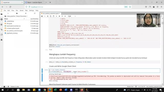The width and height of the screenshot is (164, 92).
Task: Open a new browser tab
Action: (50, 2)
